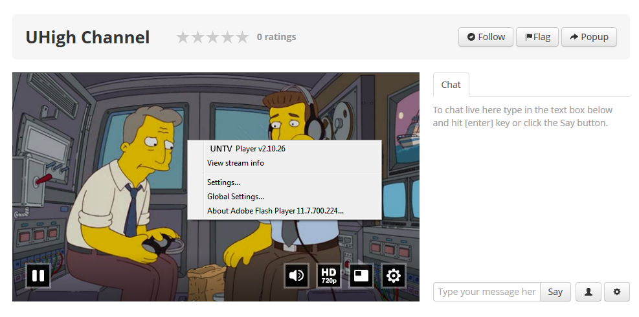Rate channel with third star
The image size is (639, 317).
pyautogui.click(x=213, y=37)
